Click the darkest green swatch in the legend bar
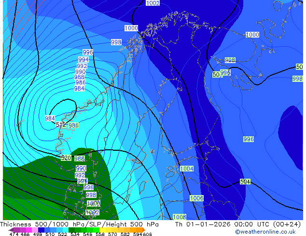 coord(71,230)
